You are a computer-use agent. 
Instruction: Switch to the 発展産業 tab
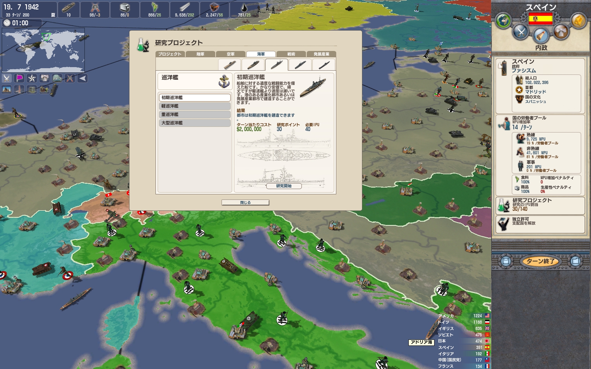coord(321,54)
